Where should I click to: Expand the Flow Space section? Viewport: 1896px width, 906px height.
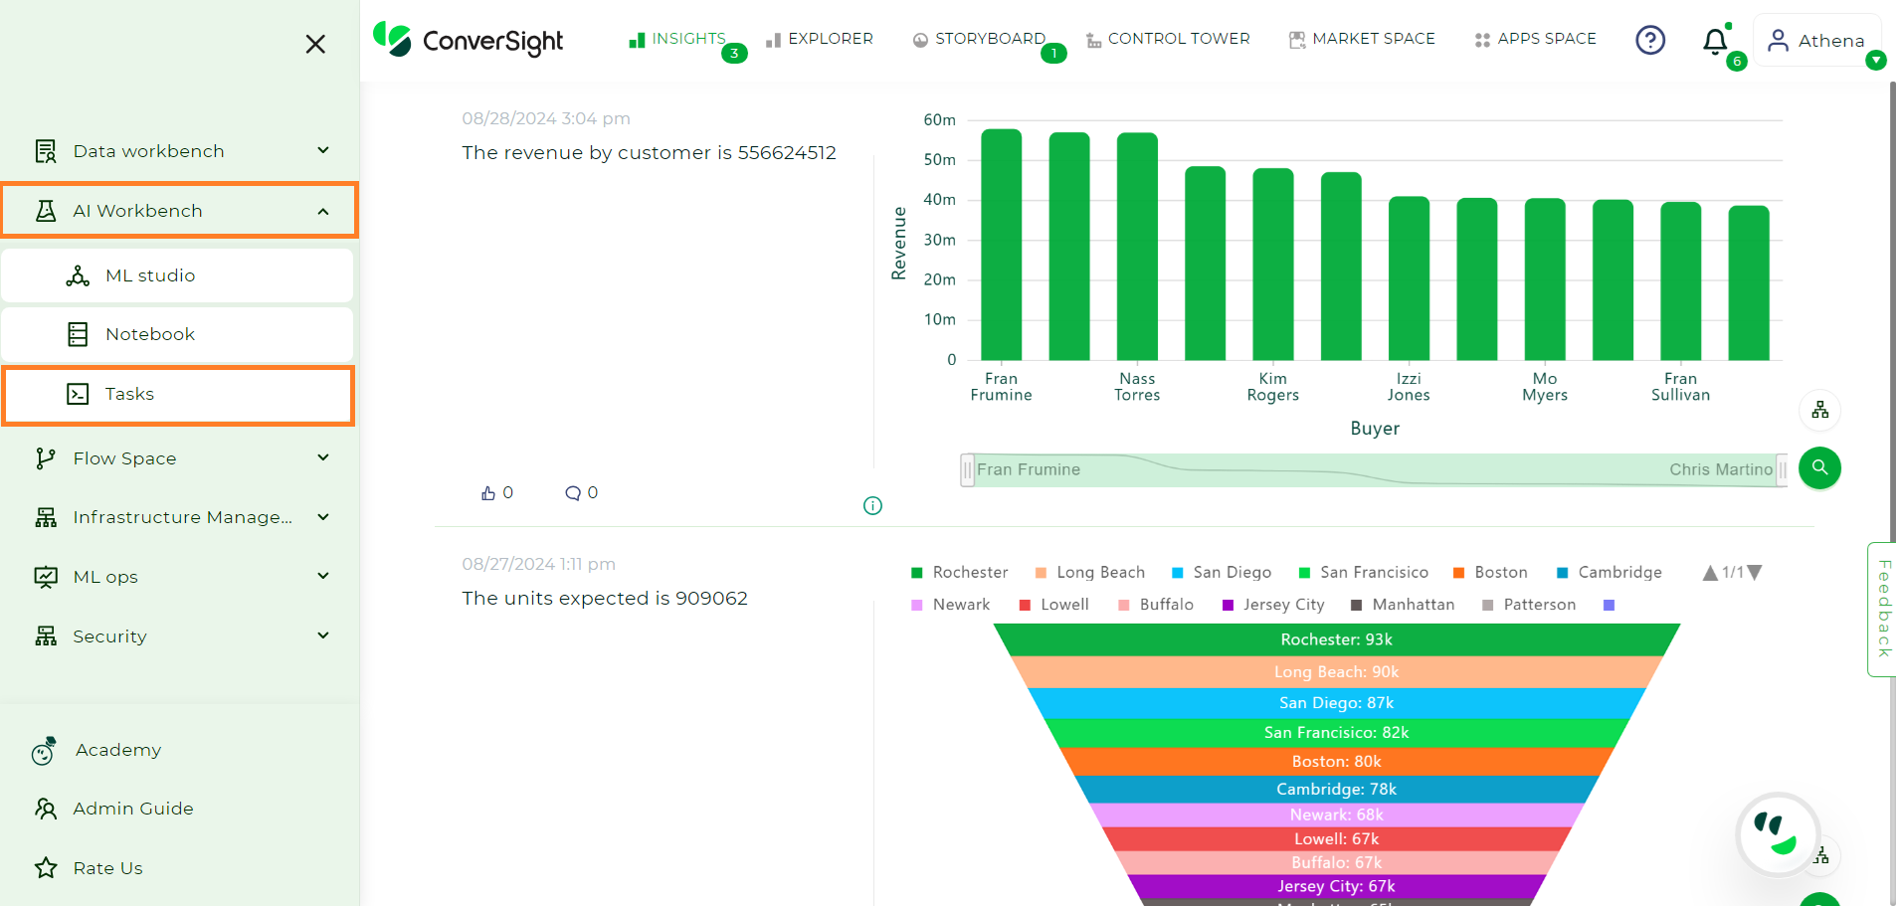point(179,458)
